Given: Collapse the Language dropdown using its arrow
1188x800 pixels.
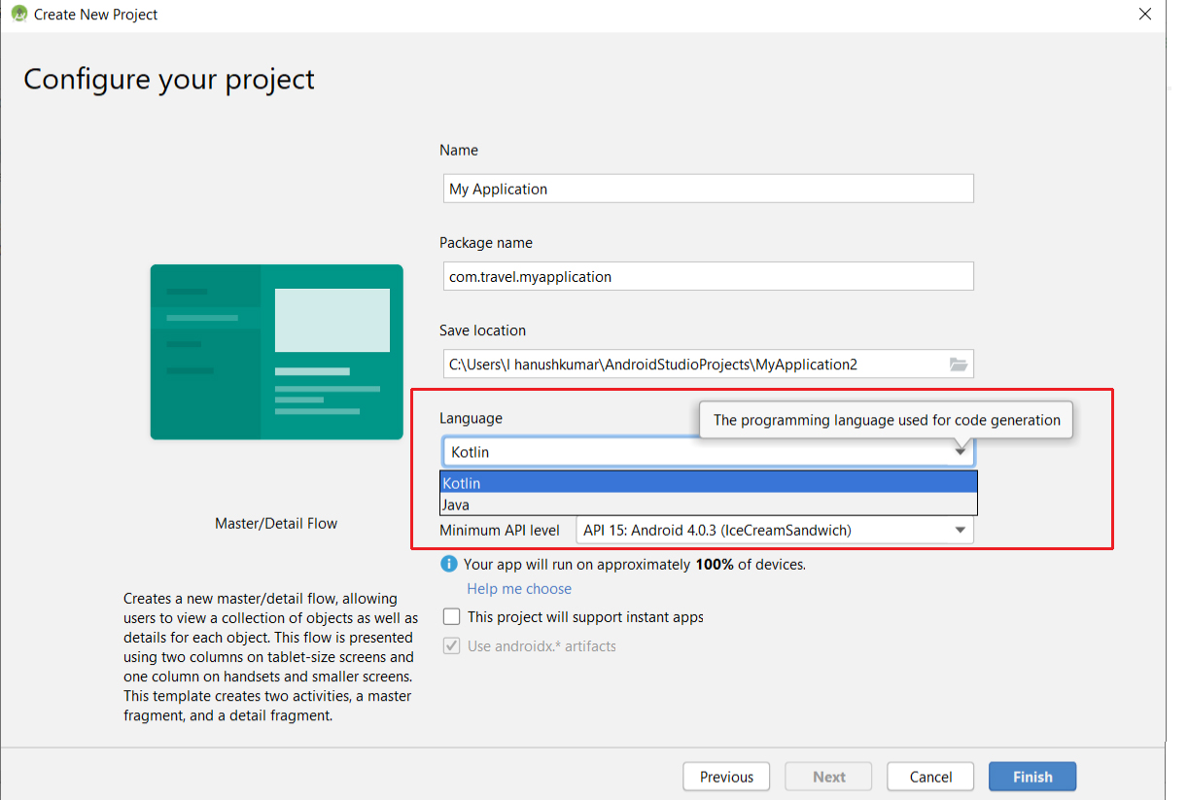Looking at the screenshot, I should [960, 452].
